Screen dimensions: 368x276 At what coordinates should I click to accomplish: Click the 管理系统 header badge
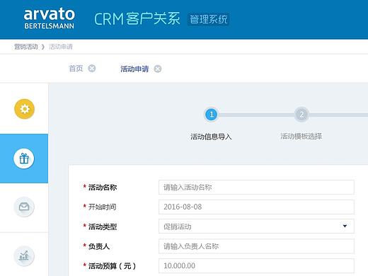click(x=209, y=19)
